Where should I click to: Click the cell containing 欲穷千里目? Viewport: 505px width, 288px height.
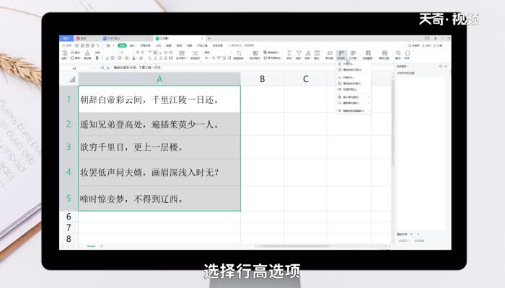159,147
